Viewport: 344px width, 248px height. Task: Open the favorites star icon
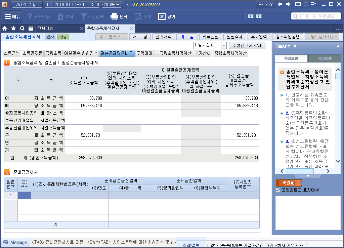(x=13, y=29)
